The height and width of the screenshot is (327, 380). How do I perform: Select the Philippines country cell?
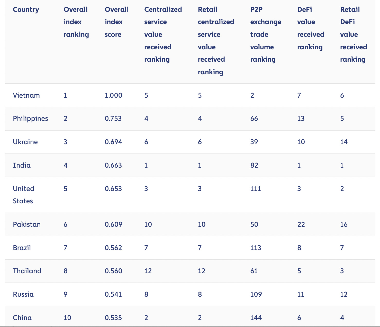coord(31,119)
